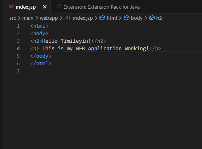Image resolution: width=202 pixels, height=149 pixels.
Task: Open the src breadcrumb
Action: click(13, 18)
